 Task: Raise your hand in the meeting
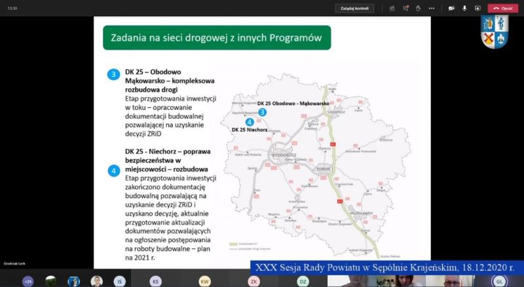(x=418, y=8)
